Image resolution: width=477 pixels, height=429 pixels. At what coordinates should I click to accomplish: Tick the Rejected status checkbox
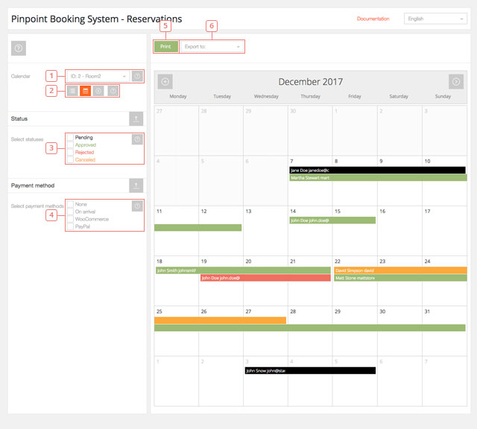point(70,153)
